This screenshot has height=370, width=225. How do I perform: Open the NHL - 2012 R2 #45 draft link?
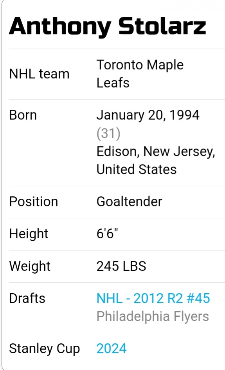153,298
